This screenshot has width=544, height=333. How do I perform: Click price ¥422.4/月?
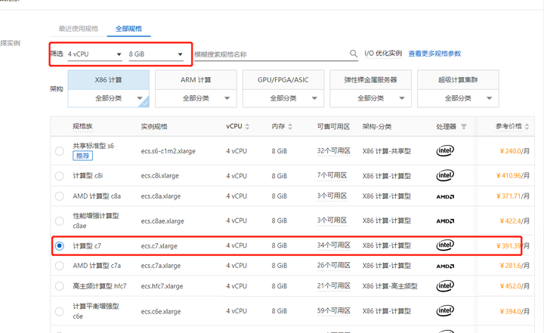(x=515, y=220)
